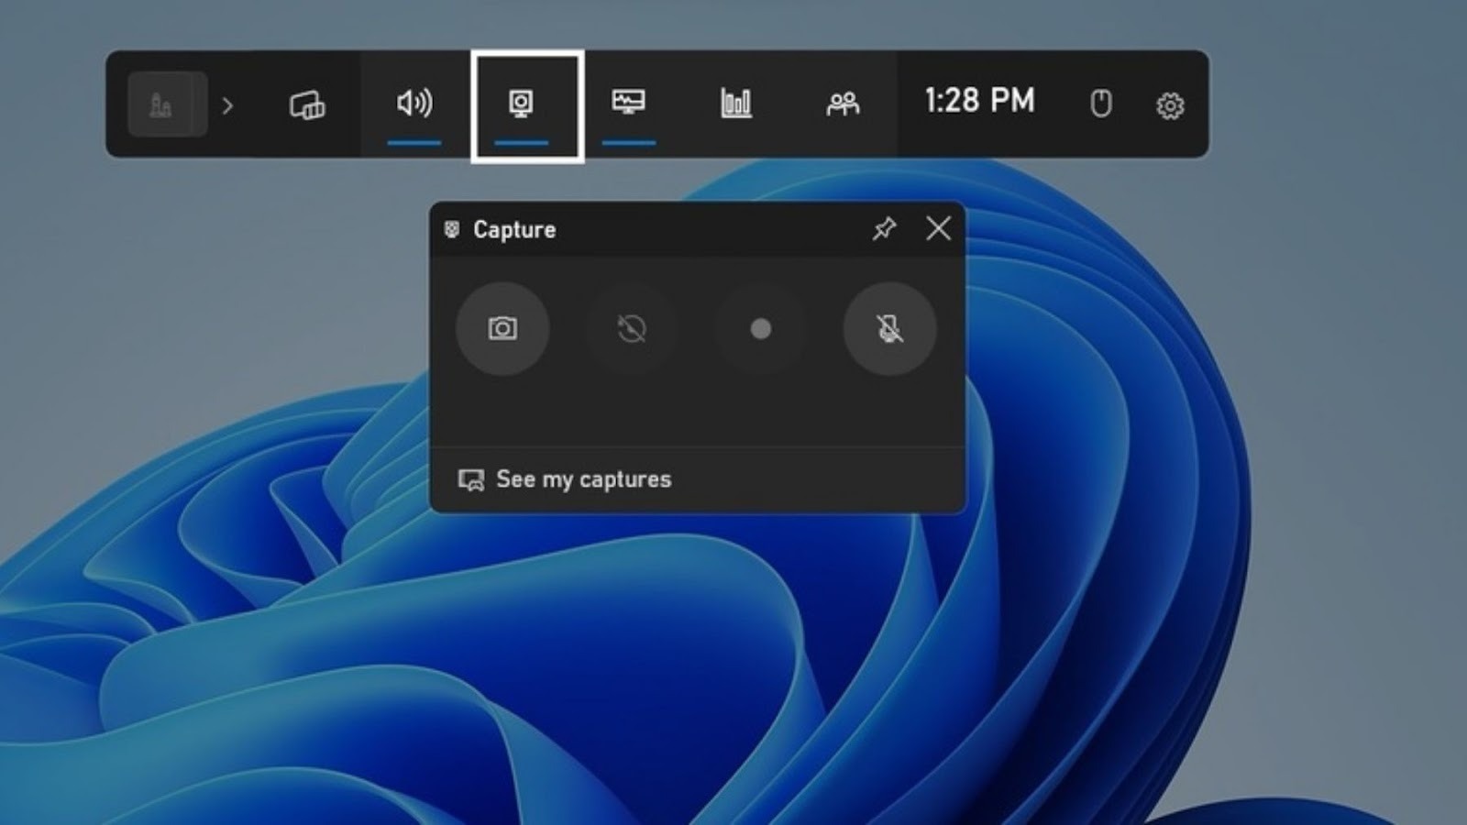Viewport: 1467px width, 825px height.
Task: Click the game thumbnail in the bar
Action: point(167,104)
